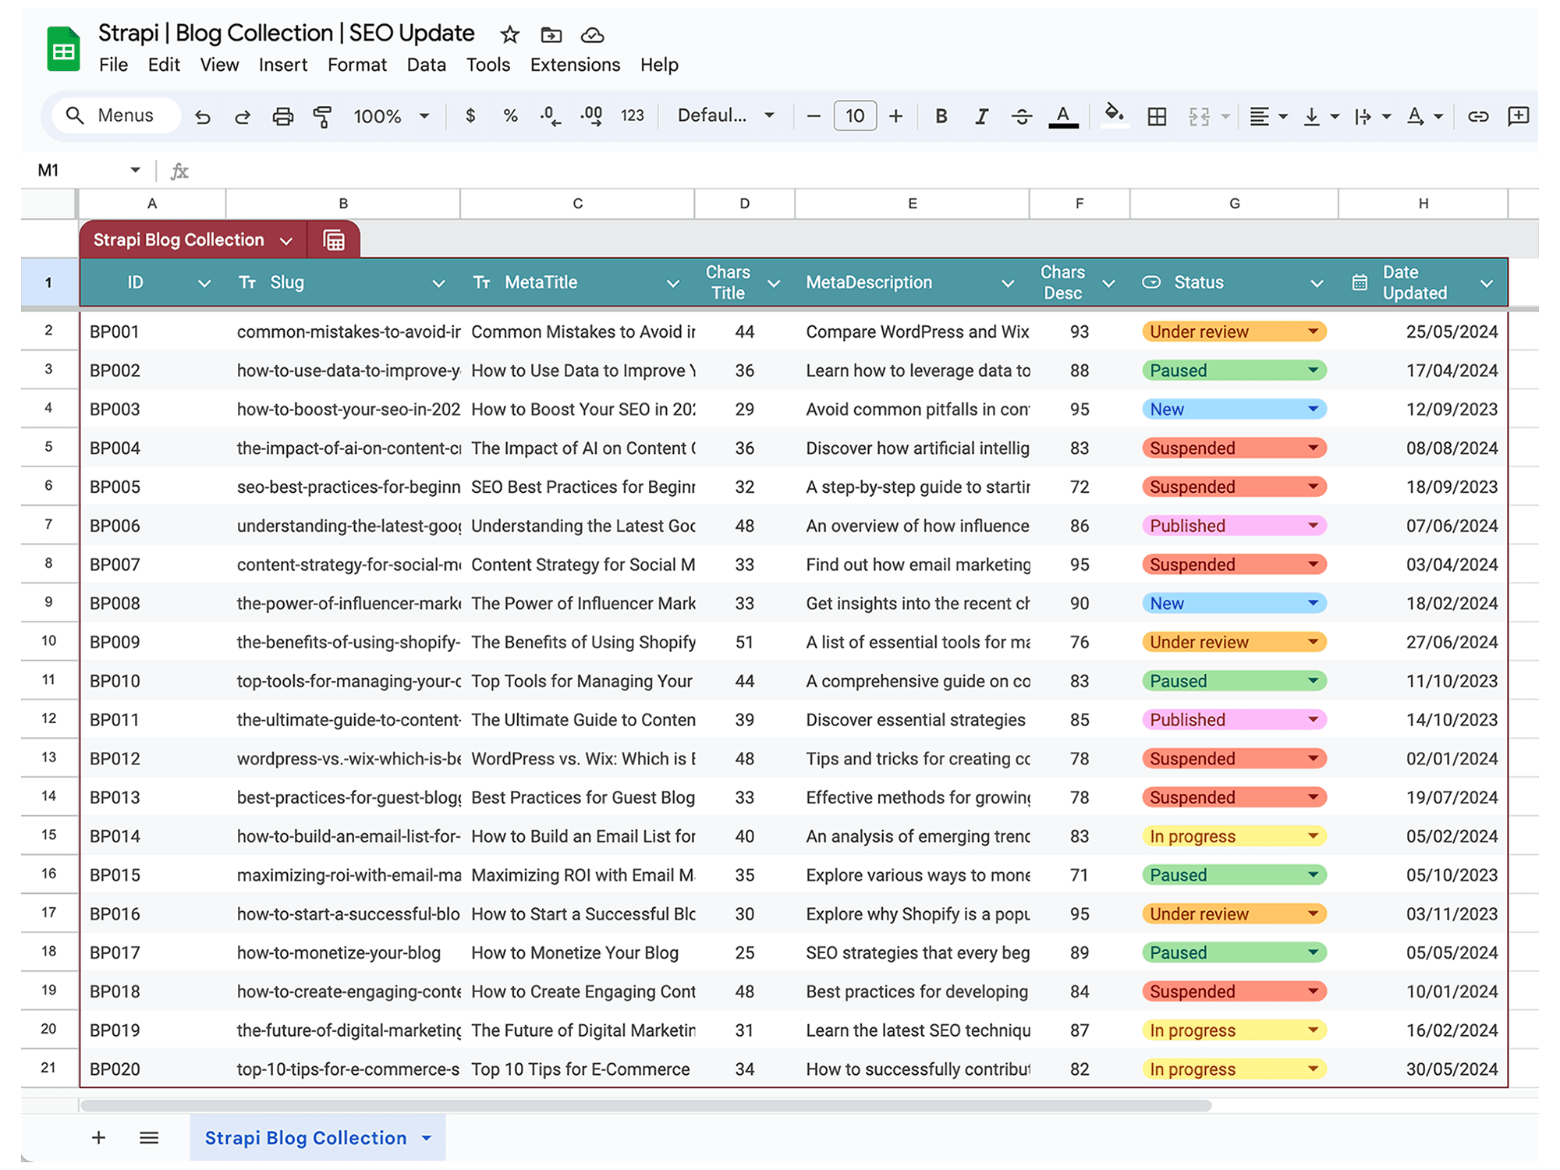Viewport: 1560px width, 1170px height.
Task: Open the Insert menu
Action: 283,65
